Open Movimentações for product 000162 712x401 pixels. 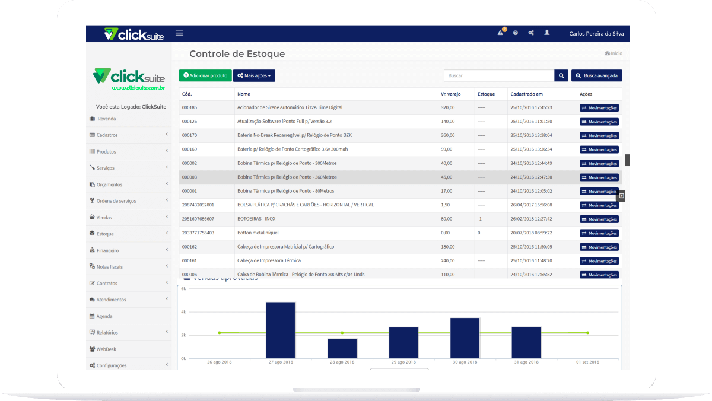[x=599, y=247]
